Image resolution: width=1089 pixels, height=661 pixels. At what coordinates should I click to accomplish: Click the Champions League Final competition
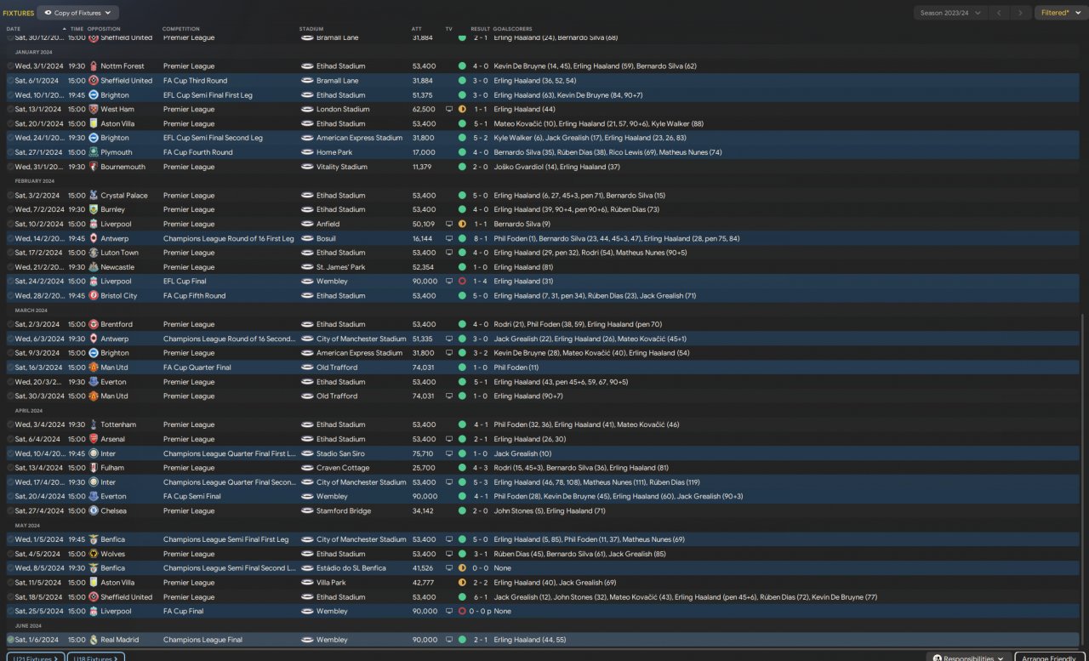pos(202,640)
